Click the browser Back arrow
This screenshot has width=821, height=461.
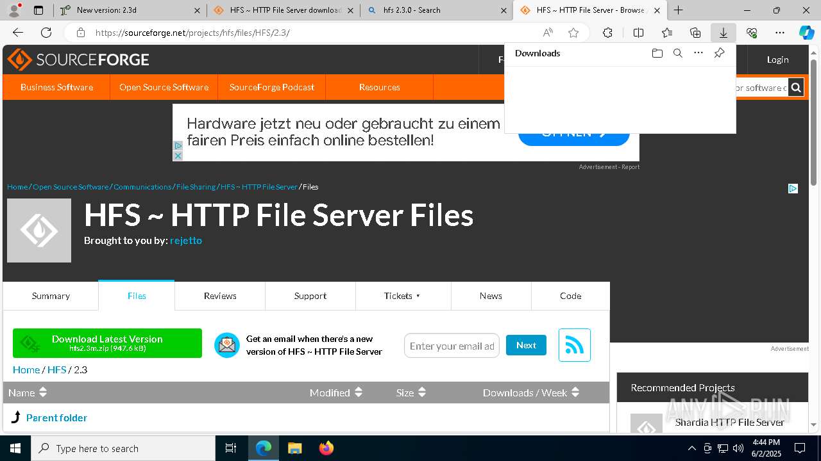click(18, 33)
